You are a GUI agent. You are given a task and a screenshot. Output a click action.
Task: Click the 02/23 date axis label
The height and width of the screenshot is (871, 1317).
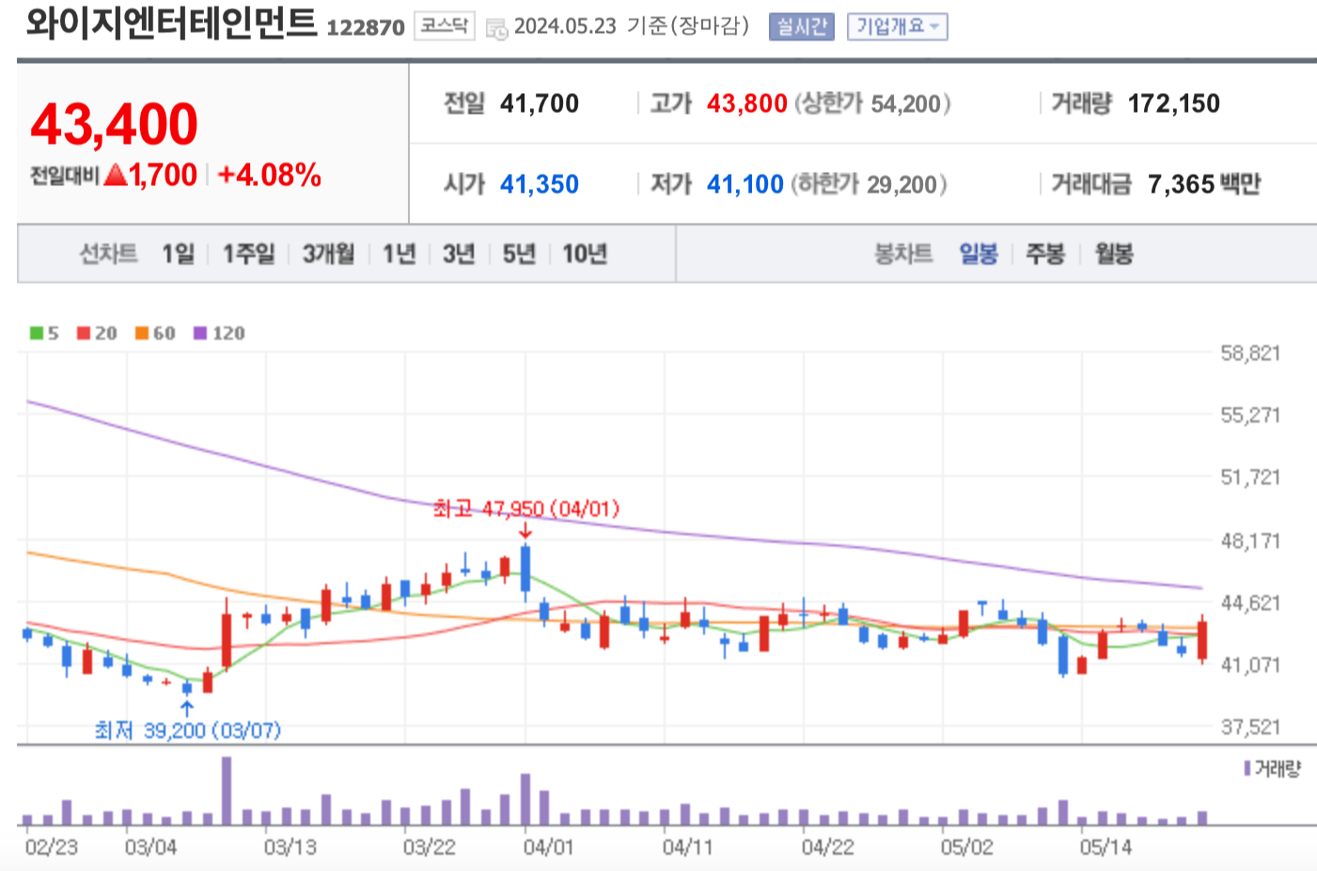[52, 848]
